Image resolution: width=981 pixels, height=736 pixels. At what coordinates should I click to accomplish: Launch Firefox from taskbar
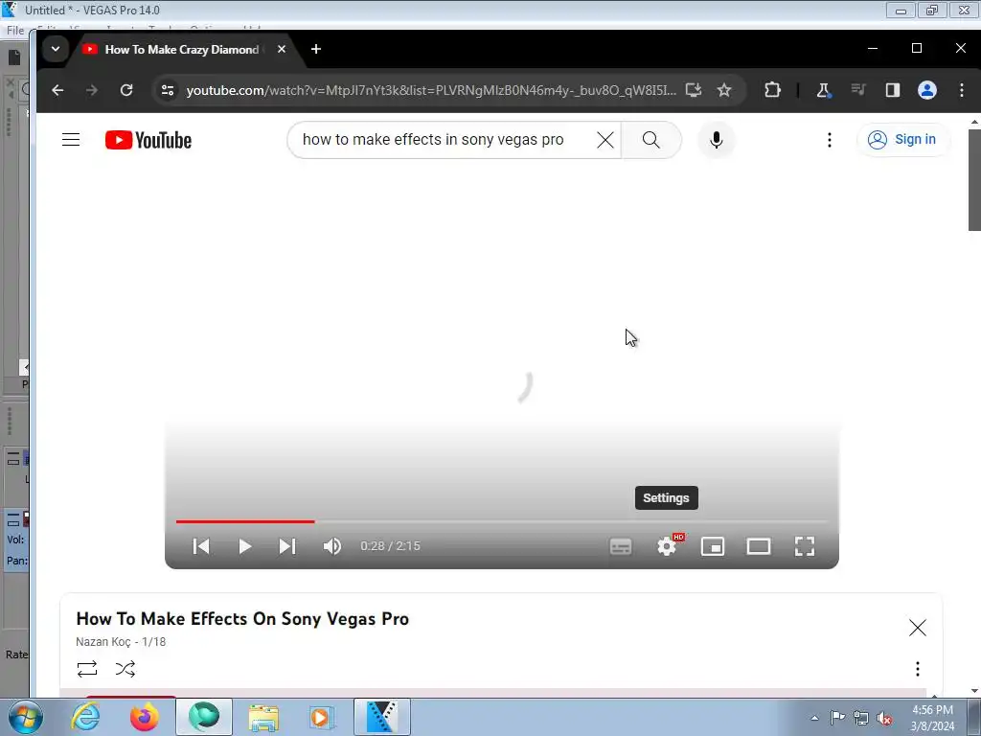(x=144, y=717)
